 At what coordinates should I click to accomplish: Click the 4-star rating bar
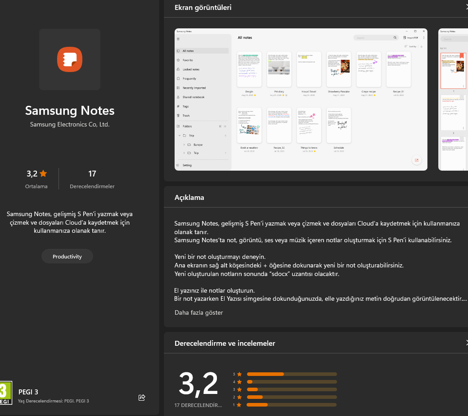[x=292, y=382]
